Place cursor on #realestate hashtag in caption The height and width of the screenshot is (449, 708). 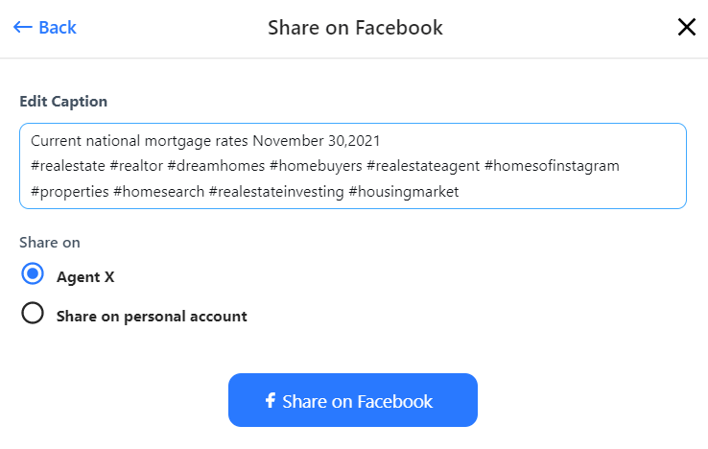pos(68,166)
